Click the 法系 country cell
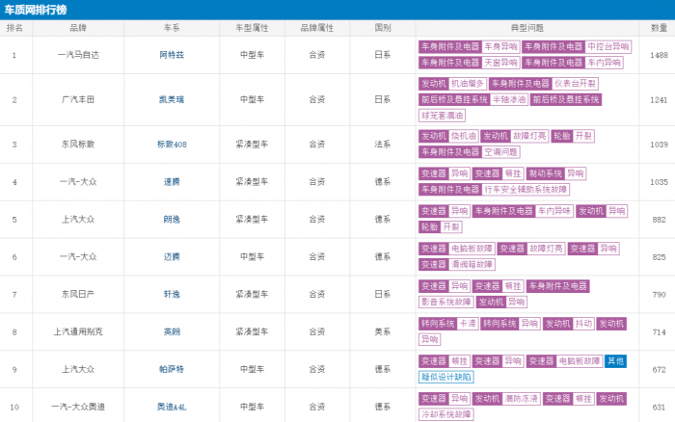Screen dimensions: 675x422 (382, 145)
